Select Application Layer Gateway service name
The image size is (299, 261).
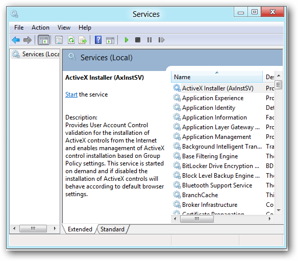point(221,127)
